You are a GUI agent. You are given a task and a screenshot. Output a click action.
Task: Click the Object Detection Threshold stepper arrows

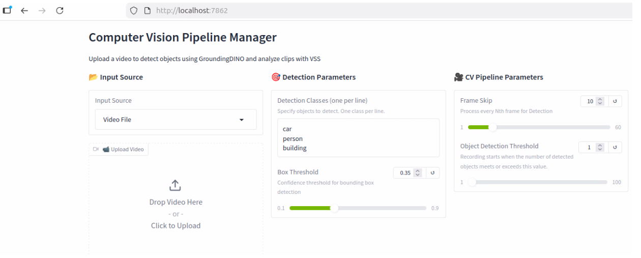600,147
